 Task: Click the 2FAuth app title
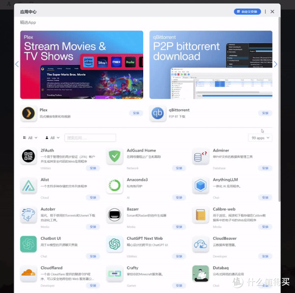coord(47,150)
